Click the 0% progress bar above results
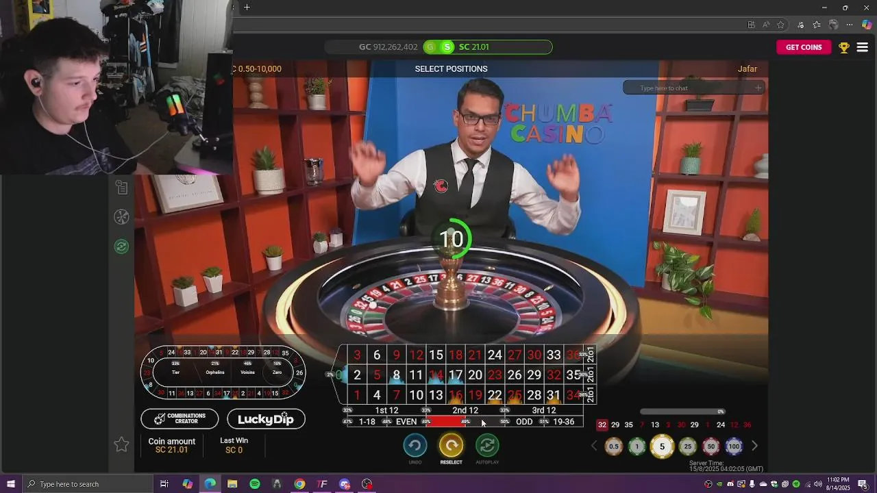This screenshot has height=493, width=877. pyautogui.click(x=682, y=412)
